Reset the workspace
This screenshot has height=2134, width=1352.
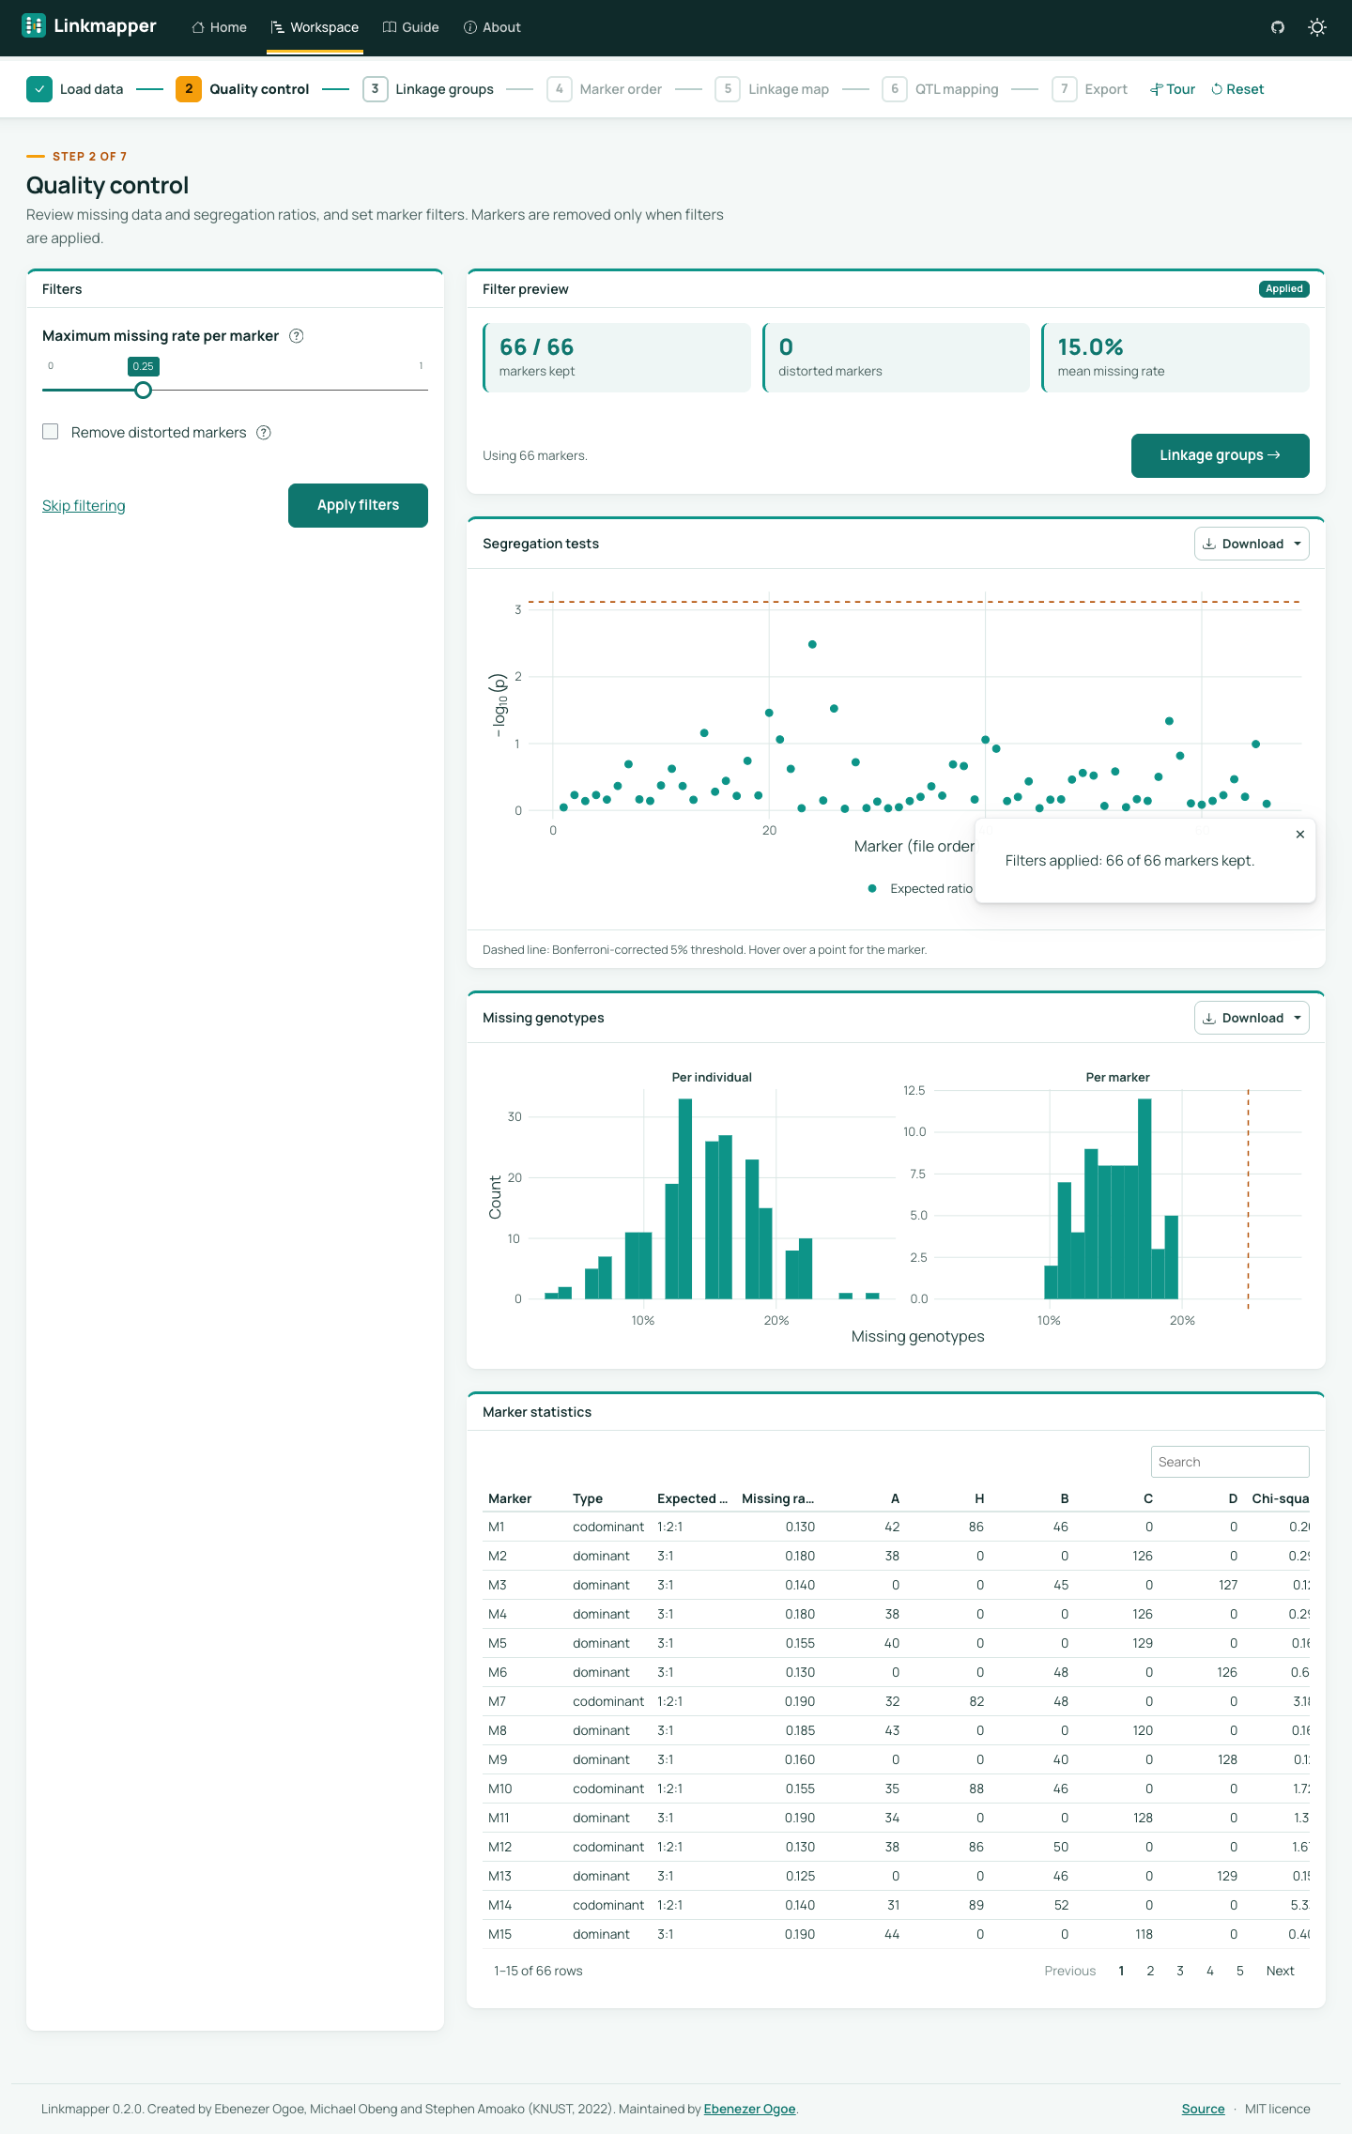(x=1237, y=89)
